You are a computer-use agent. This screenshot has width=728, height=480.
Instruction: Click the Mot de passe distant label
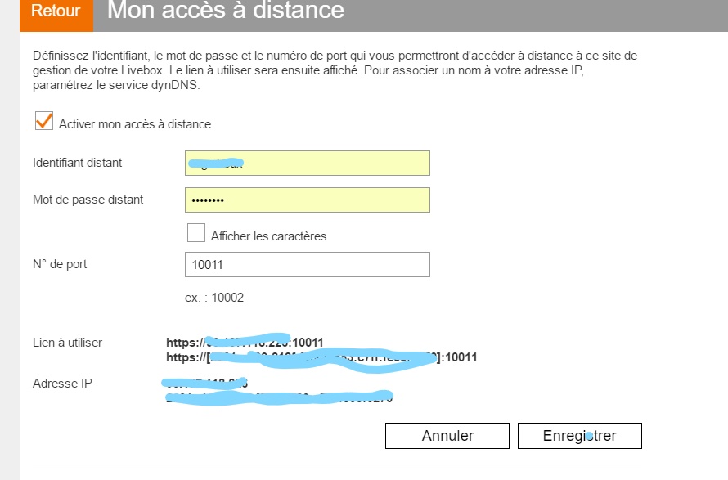point(88,200)
